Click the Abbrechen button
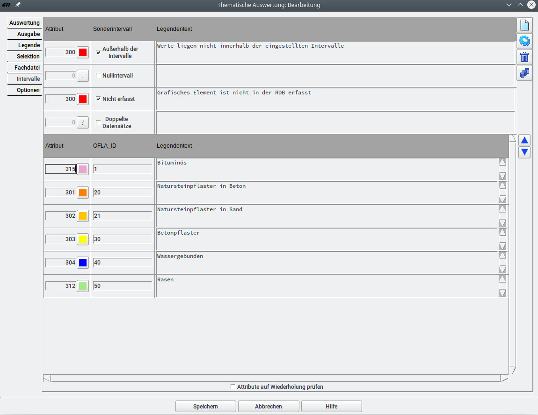538x415 pixels. click(269, 407)
